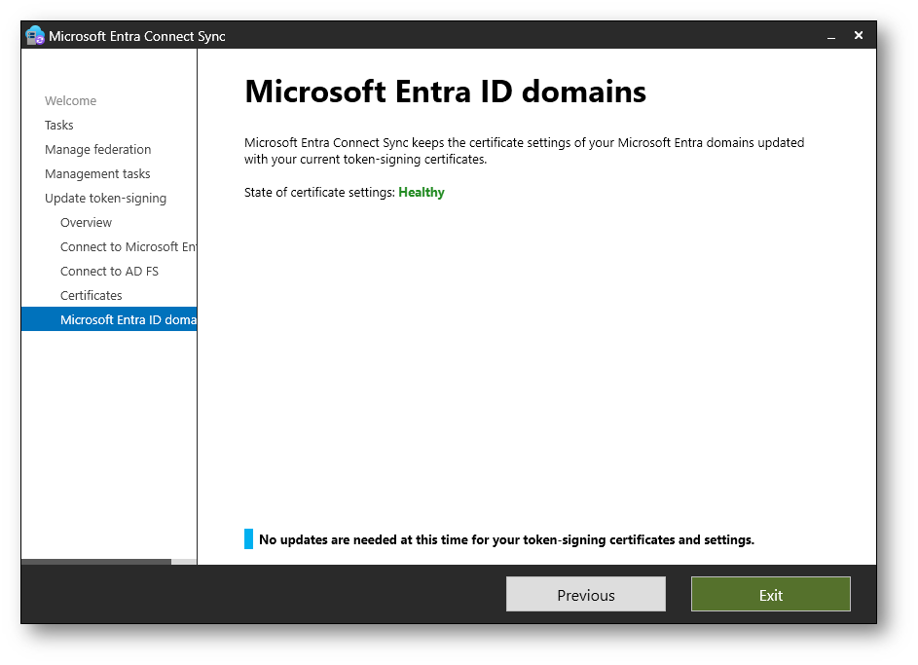The image size is (918, 665).
Task: Click the sidebar scrollbar track right end
Action: (184, 562)
